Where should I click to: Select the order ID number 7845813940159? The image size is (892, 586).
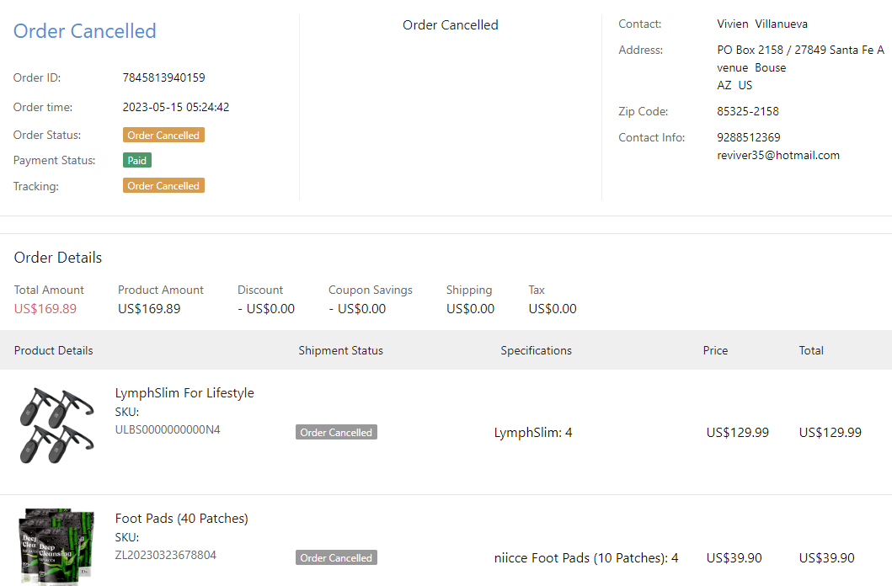tap(163, 78)
